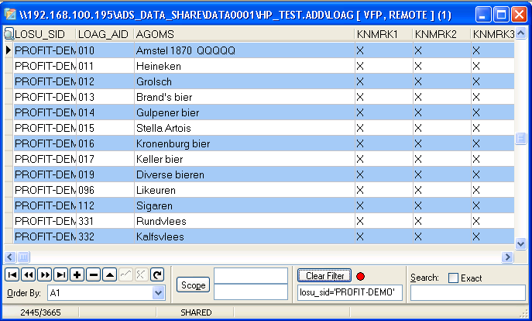
Task: Go to last record navigator button
Action: point(61,274)
